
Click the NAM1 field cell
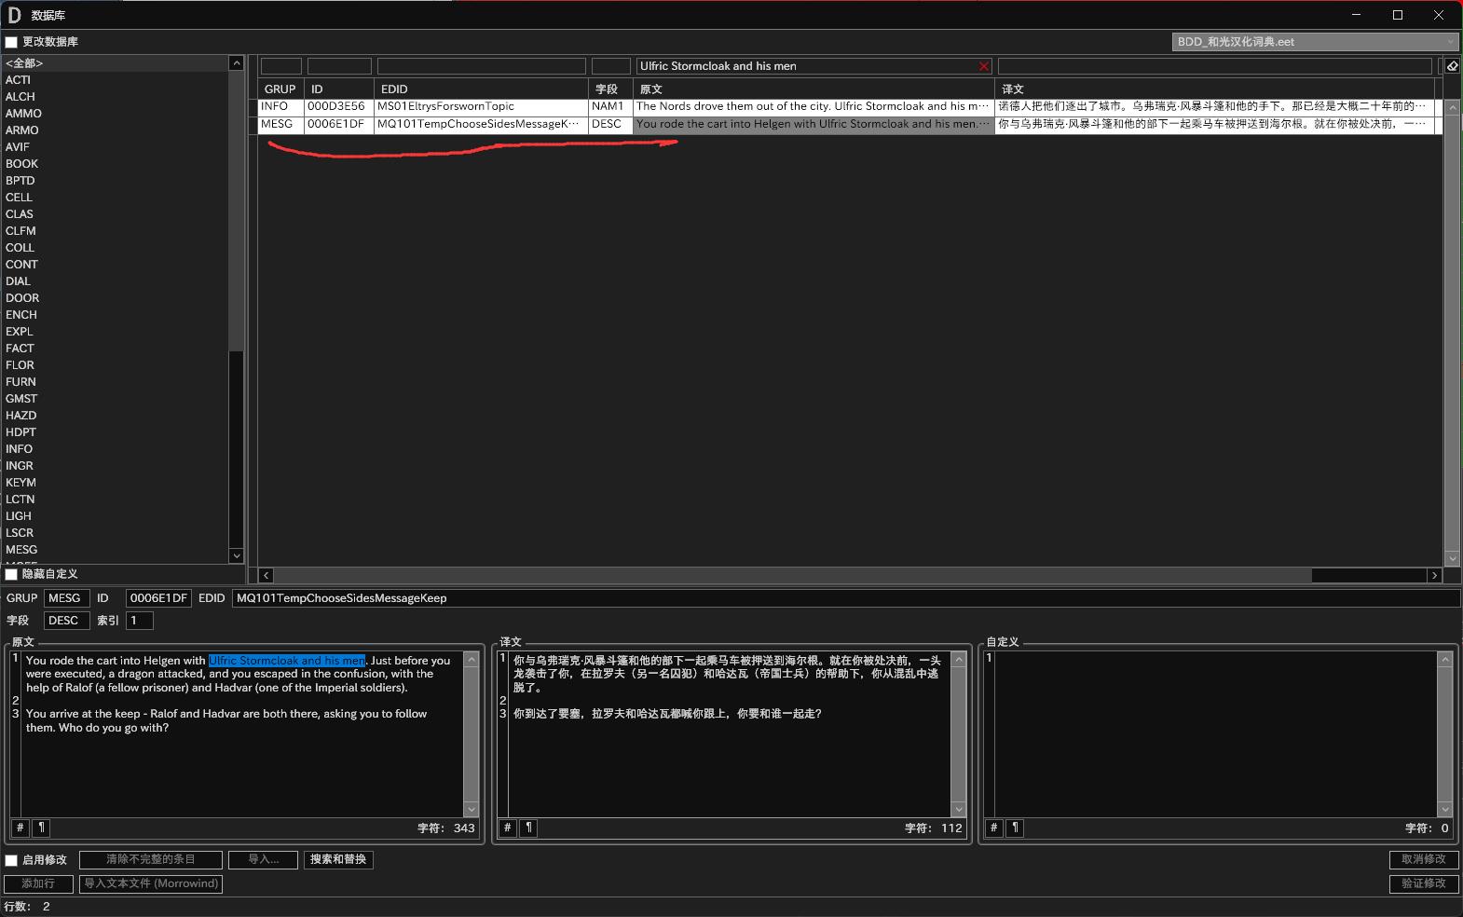(x=610, y=107)
